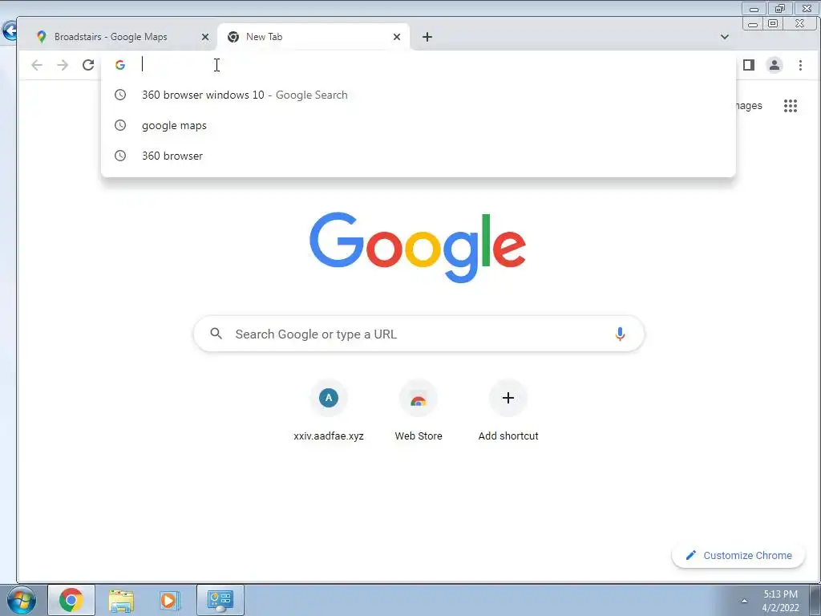The height and width of the screenshot is (616, 821).
Task: Click the Chrome window maximize button
Action: click(773, 23)
